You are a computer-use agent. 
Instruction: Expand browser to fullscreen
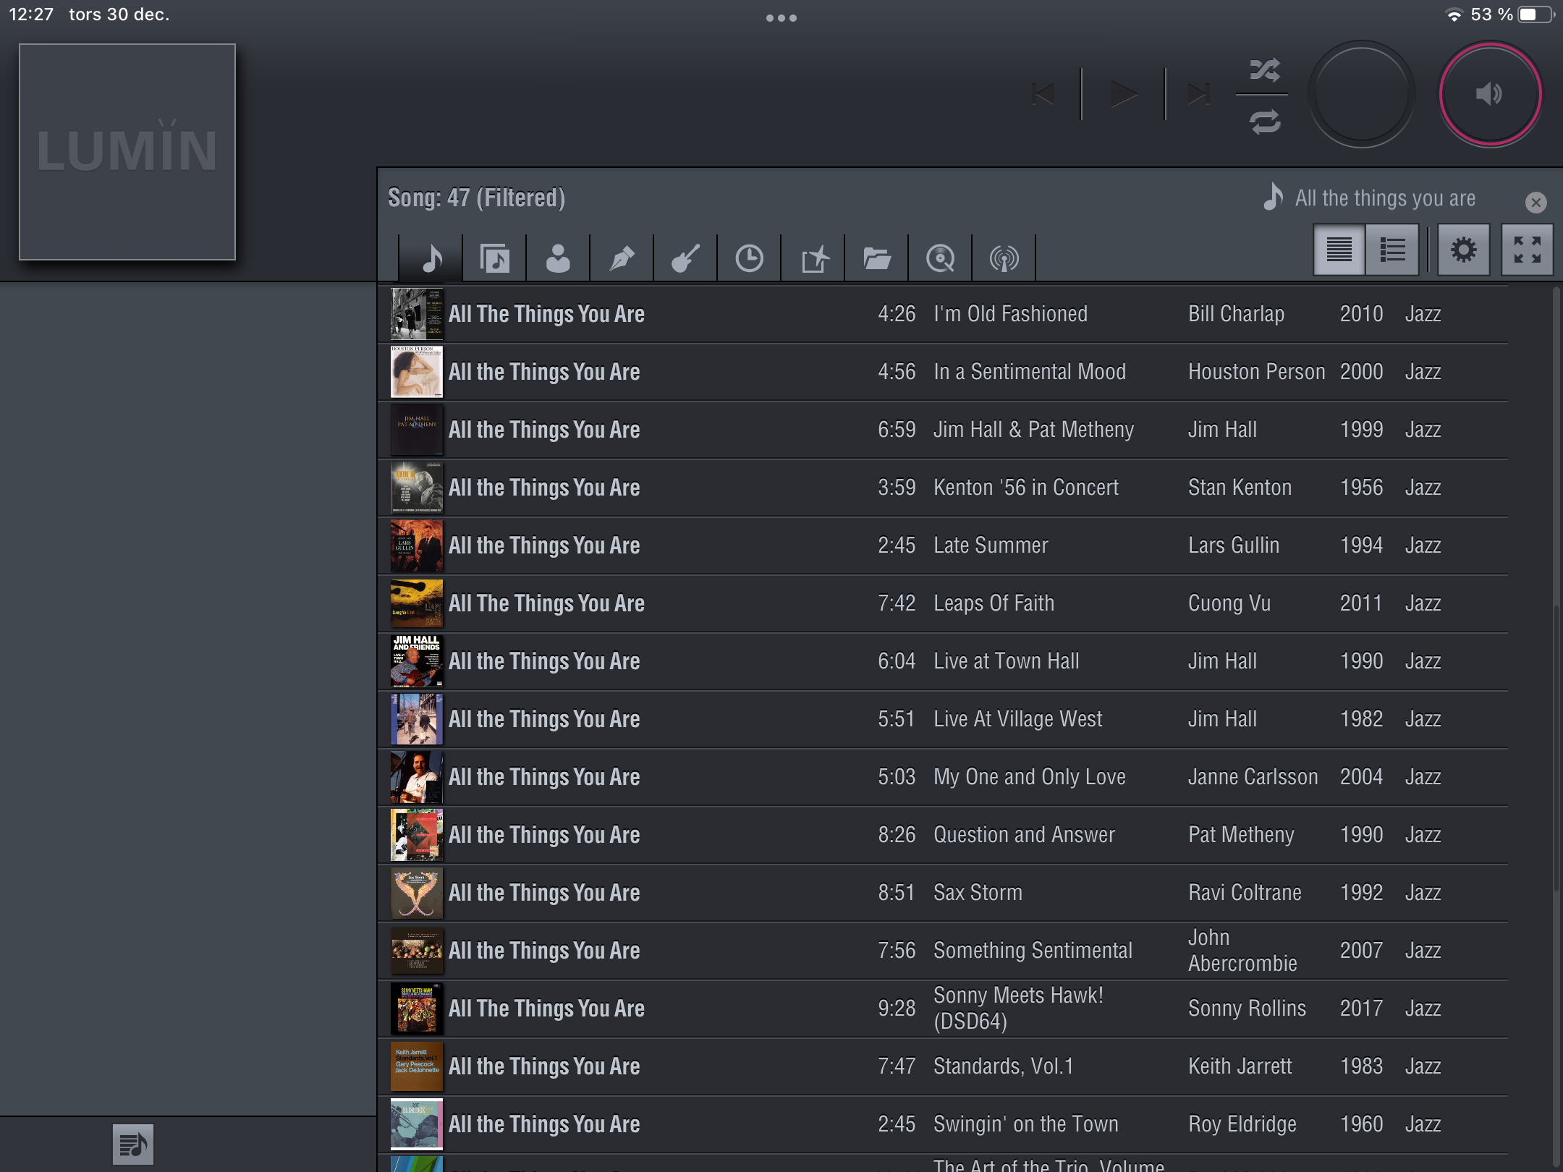(x=1527, y=250)
